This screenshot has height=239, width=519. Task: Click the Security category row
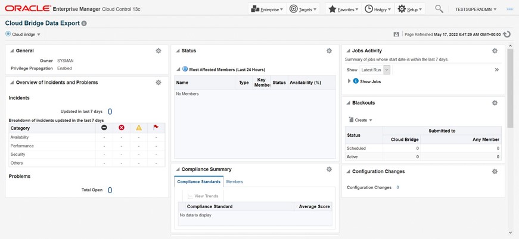[x=87, y=155]
